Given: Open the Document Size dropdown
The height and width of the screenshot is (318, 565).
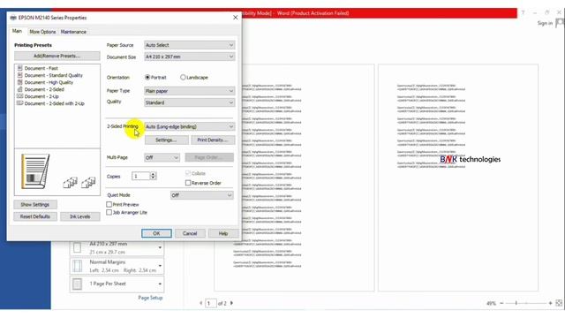Looking at the screenshot, I should (190, 57).
